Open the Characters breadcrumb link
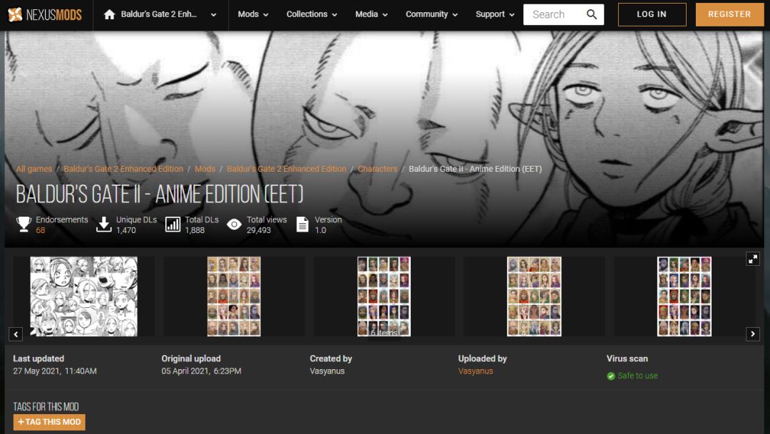Viewport: 770px width, 434px height. point(377,168)
